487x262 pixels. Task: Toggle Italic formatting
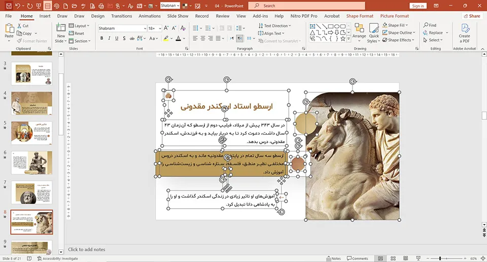[109, 38]
